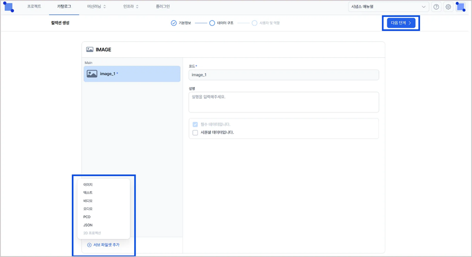Open the 플러그인 tab

tap(163, 7)
